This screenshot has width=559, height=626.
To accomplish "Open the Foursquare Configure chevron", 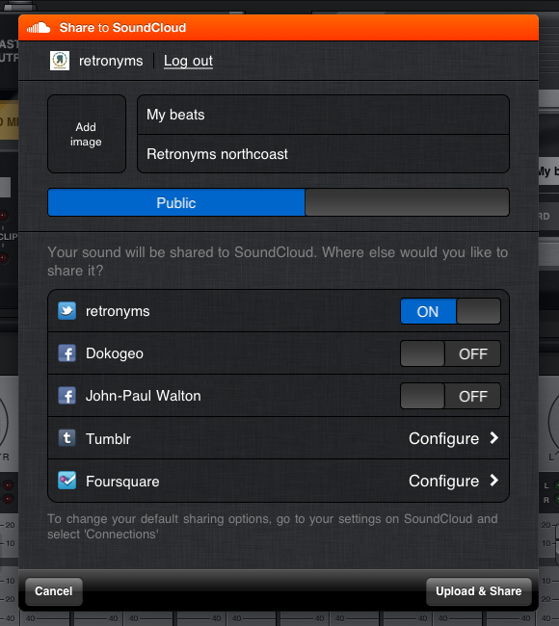I will click(494, 481).
